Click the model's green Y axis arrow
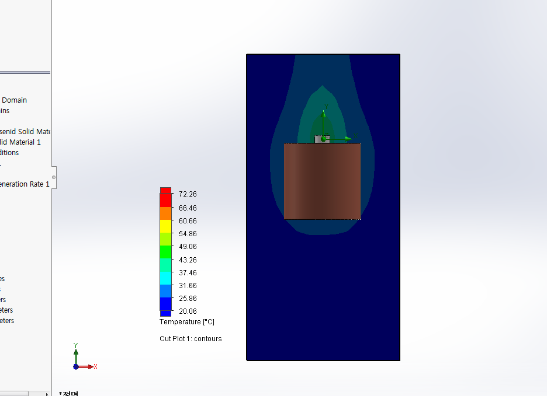The width and height of the screenshot is (547, 396). point(323,123)
